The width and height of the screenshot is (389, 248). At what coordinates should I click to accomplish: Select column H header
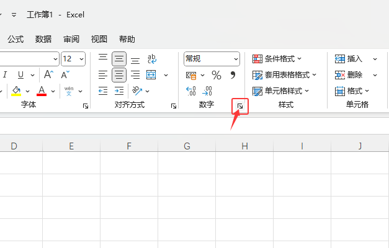pyautogui.click(x=244, y=146)
